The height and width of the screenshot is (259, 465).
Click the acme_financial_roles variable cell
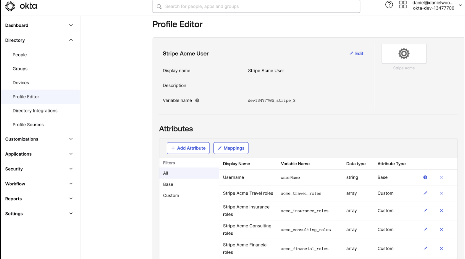tap(305, 249)
